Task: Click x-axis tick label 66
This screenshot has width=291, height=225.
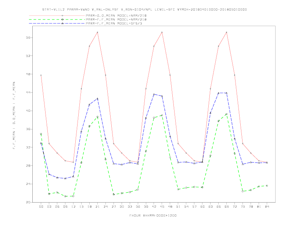Action: click(219, 207)
